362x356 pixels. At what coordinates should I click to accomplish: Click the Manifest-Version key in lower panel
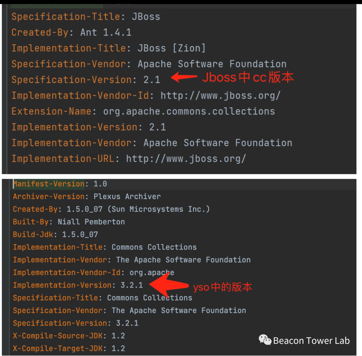49,184
